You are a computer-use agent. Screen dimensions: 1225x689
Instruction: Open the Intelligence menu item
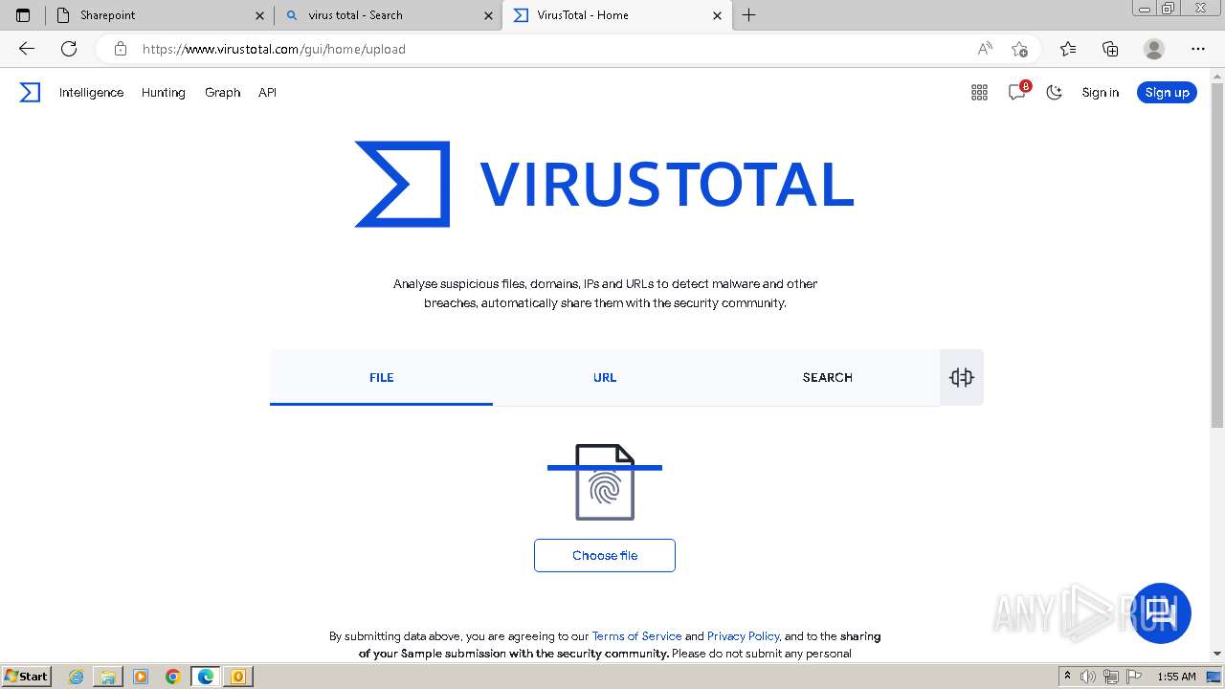[x=91, y=93]
